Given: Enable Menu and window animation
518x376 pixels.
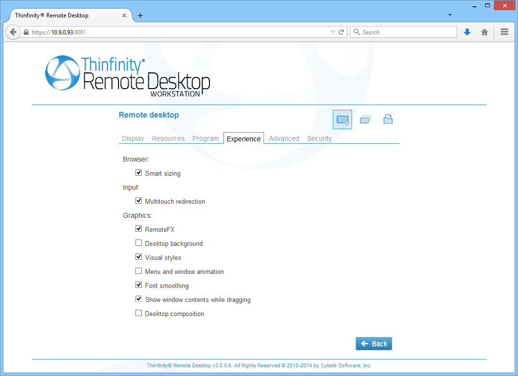Looking at the screenshot, I should point(138,271).
